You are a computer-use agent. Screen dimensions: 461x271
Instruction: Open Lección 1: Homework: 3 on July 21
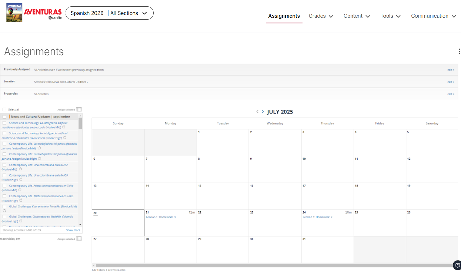pyautogui.click(x=161, y=217)
